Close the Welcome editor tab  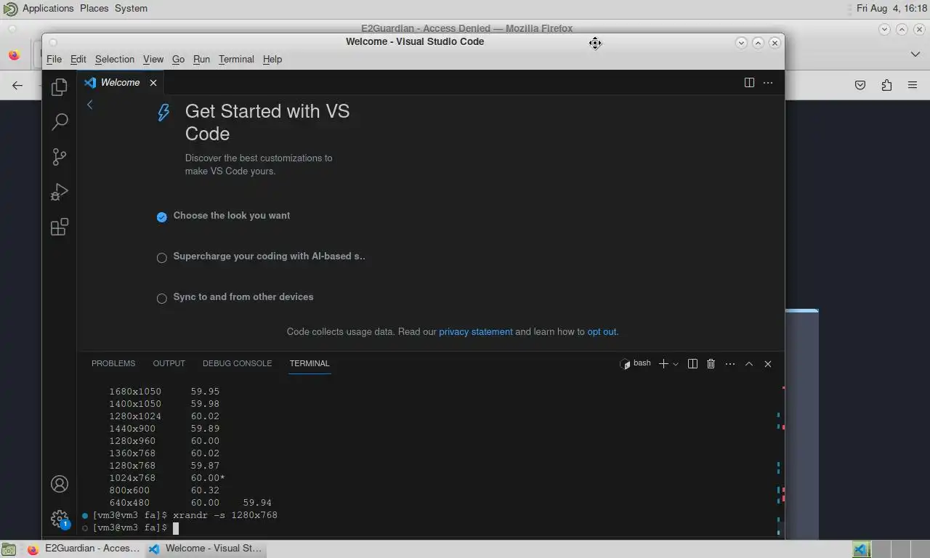pyautogui.click(x=153, y=83)
